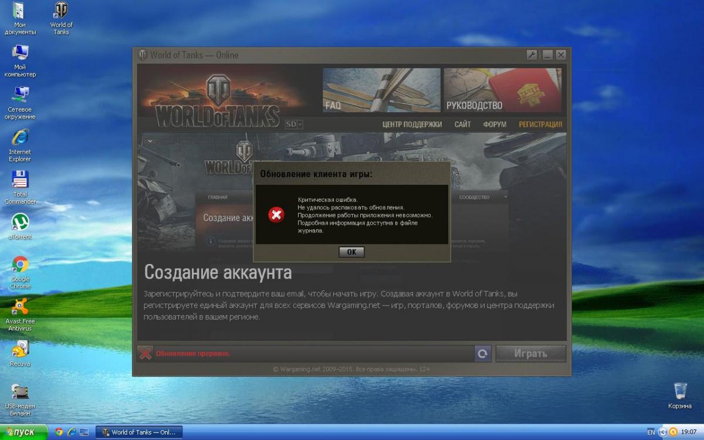Open the ФОРУМ link
This screenshot has width=704, height=440.
point(495,124)
